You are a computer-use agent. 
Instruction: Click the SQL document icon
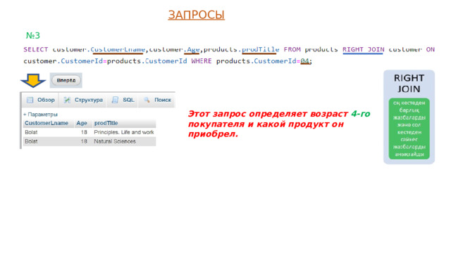[x=115, y=100]
